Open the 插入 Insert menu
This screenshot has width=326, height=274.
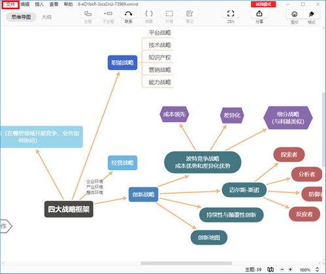pyautogui.click(x=39, y=5)
